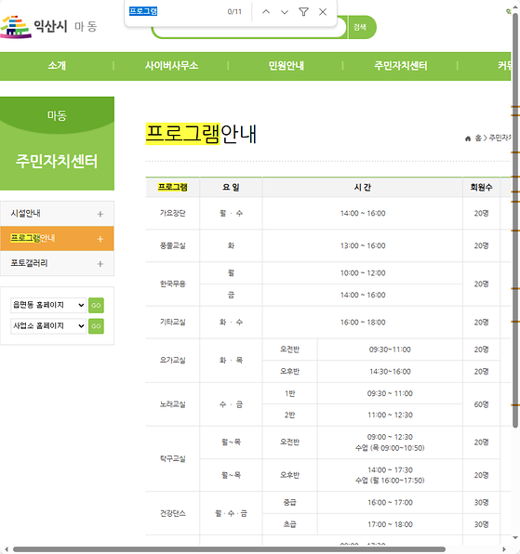The image size is (520, 554).
Task: Click the 프로그램안내 page heading
Action: coord(201,134)
